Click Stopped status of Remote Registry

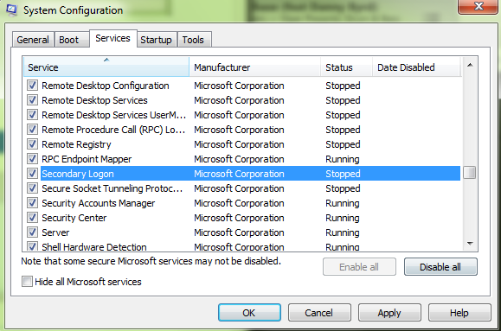pos(343,144)
